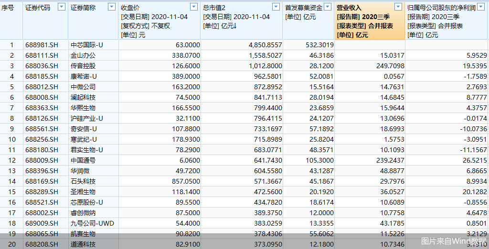489x249 pixels.
Task: Select security name 石头科技
Action: click(x=83, y=181)
